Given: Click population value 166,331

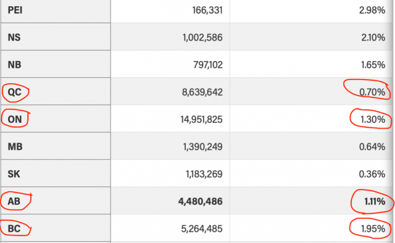Looking at the screenshot, I should coord(207,10).
